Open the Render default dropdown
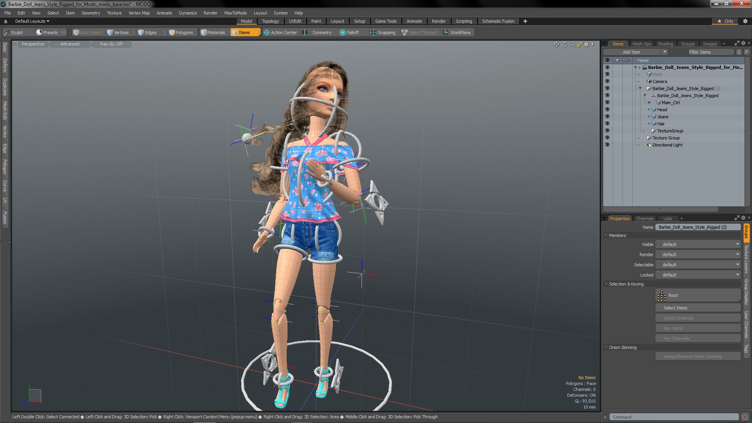 [698, 255]
